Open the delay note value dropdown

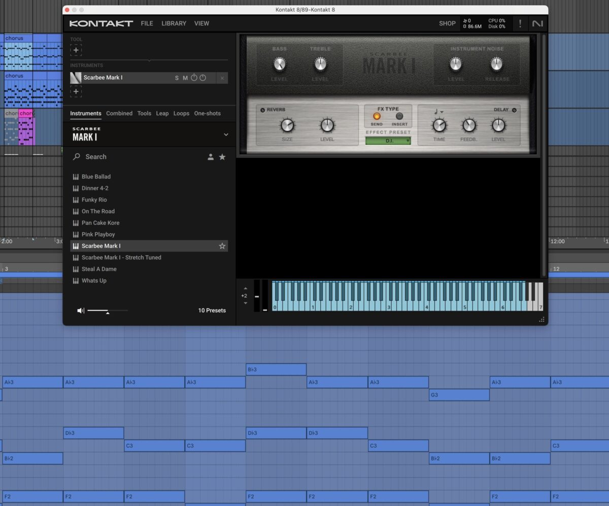click(438, 112)
